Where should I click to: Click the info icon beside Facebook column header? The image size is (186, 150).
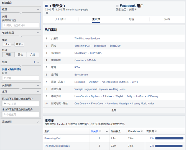click(142, 131)
